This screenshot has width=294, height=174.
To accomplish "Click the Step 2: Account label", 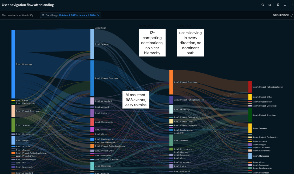I will tap(102, 107).
